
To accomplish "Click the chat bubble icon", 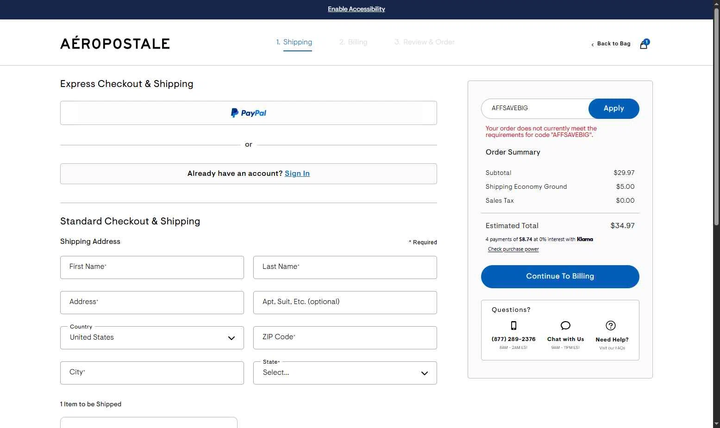I will click(x=565, y=325).
